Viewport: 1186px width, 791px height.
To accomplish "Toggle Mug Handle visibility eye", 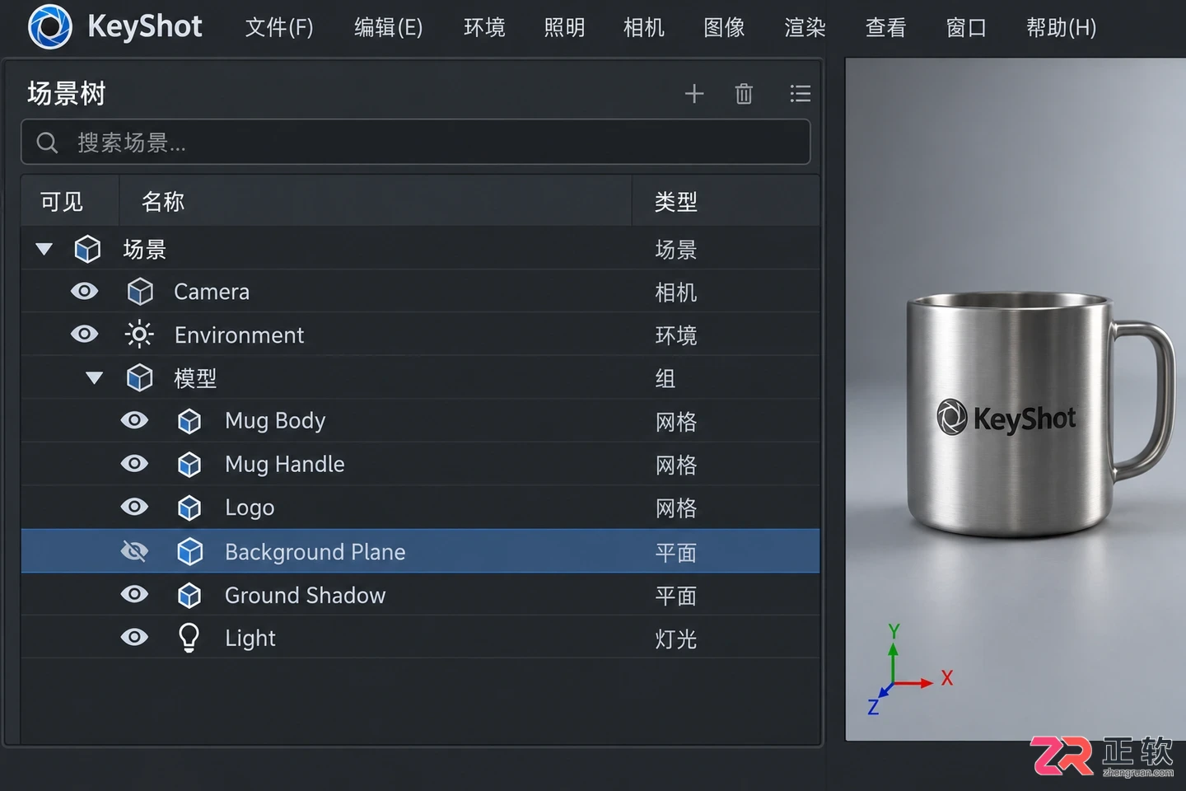I will click(134, 463).
